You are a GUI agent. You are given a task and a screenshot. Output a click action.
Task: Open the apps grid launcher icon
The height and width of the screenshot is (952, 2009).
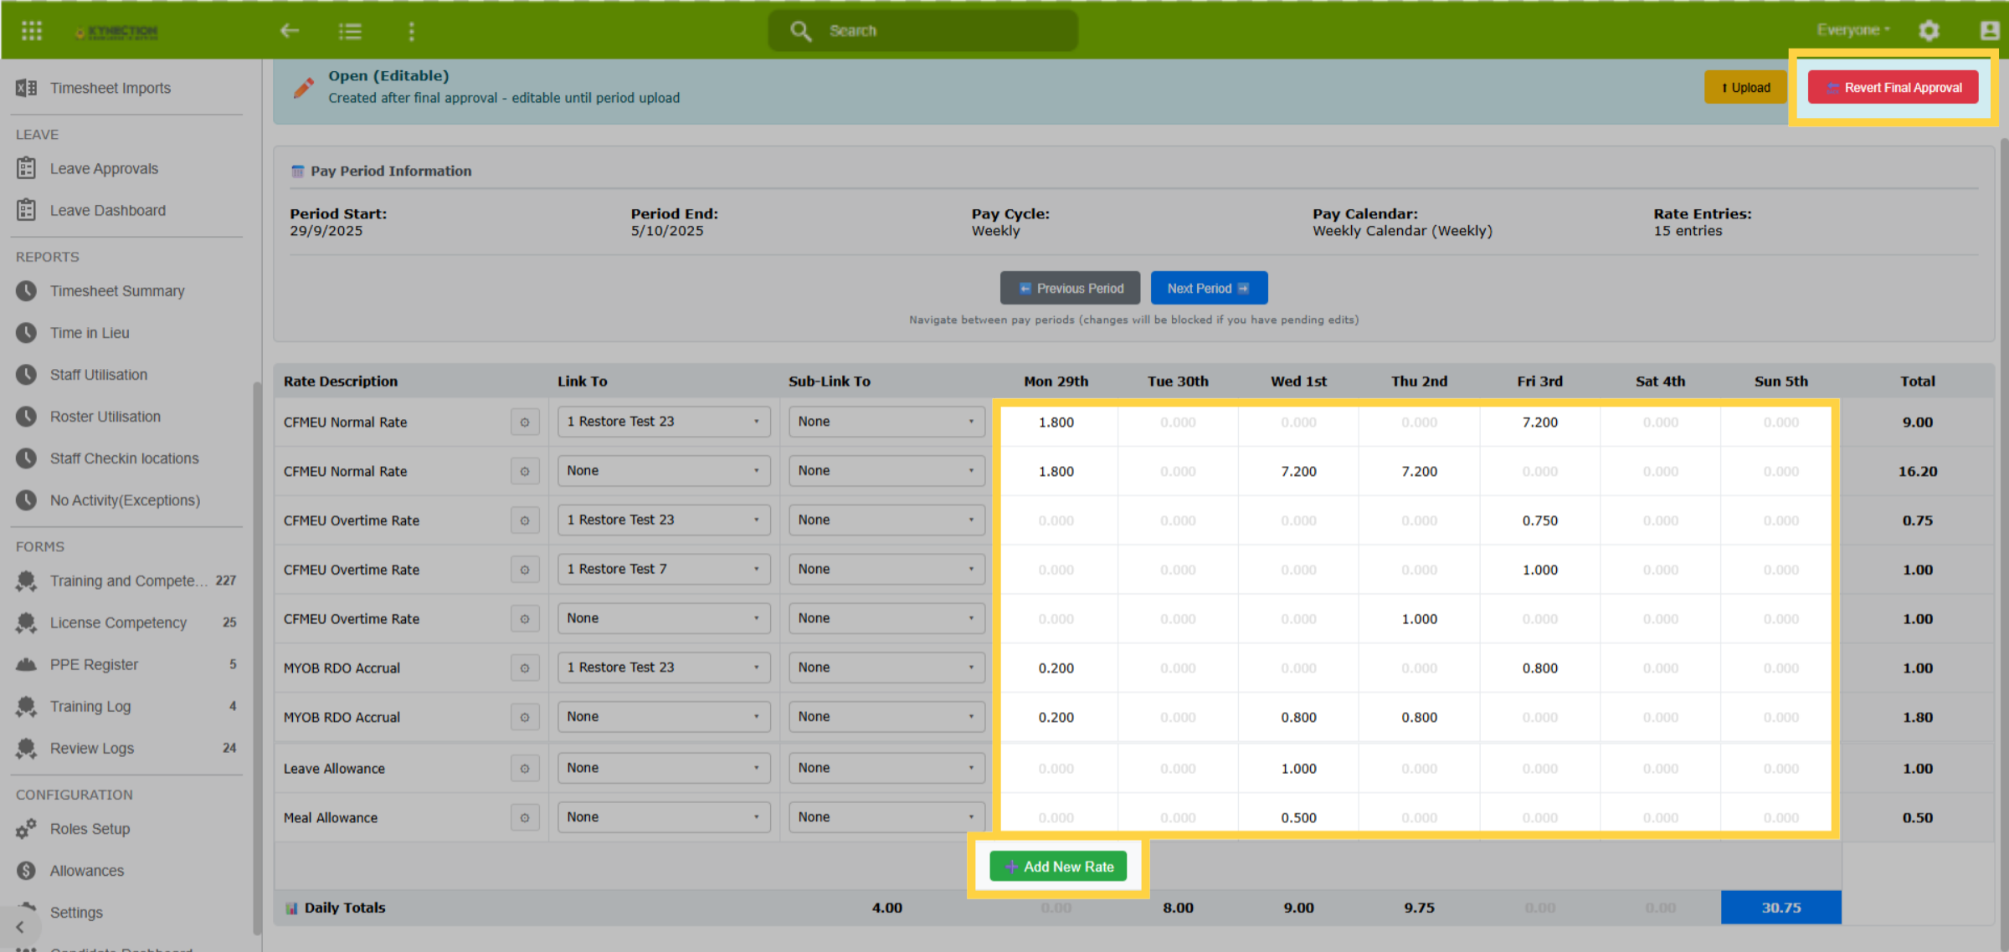[31, 31]
